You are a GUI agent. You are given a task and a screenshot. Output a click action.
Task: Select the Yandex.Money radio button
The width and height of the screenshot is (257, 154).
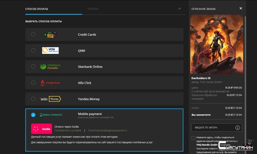(33, 99)
